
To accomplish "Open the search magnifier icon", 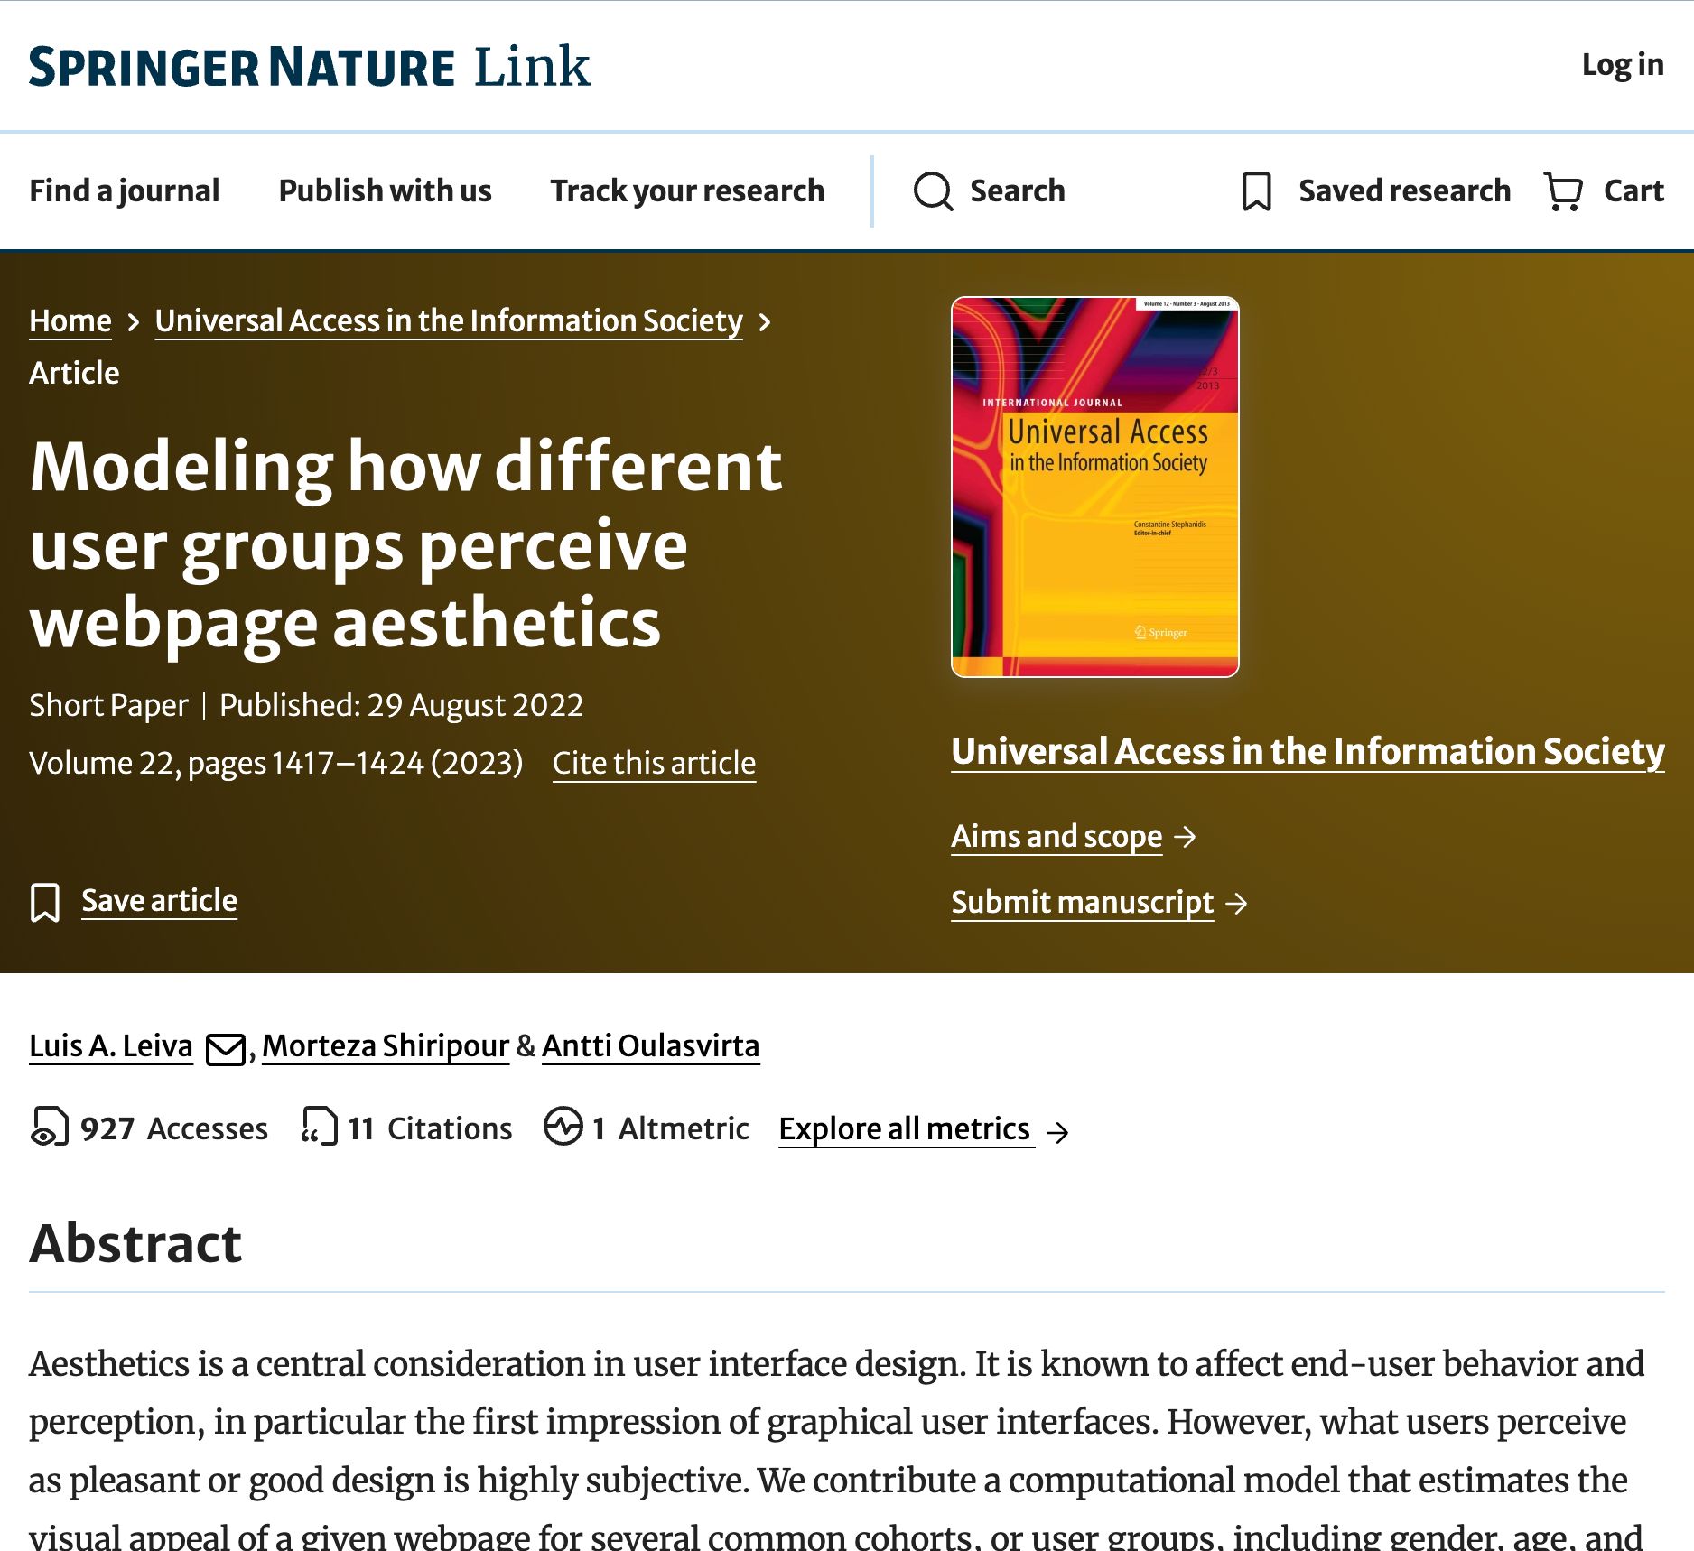I will point(933,191).
